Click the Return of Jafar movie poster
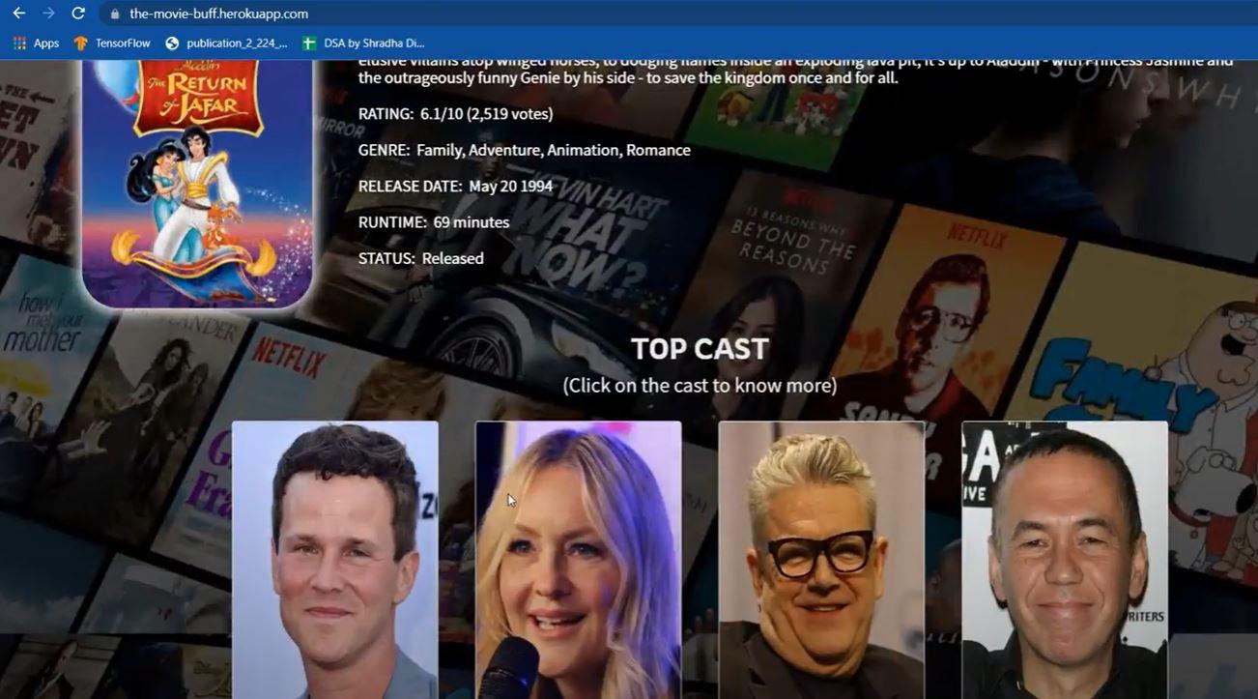 (197, 184)
